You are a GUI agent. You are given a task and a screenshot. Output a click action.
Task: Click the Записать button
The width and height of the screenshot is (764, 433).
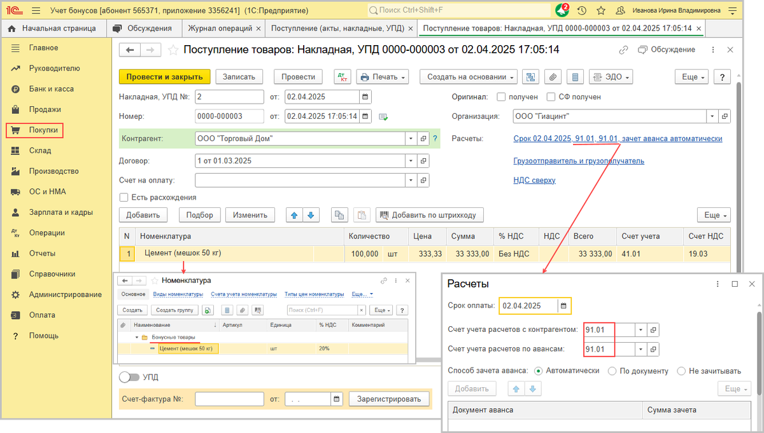tap(239, 77)
